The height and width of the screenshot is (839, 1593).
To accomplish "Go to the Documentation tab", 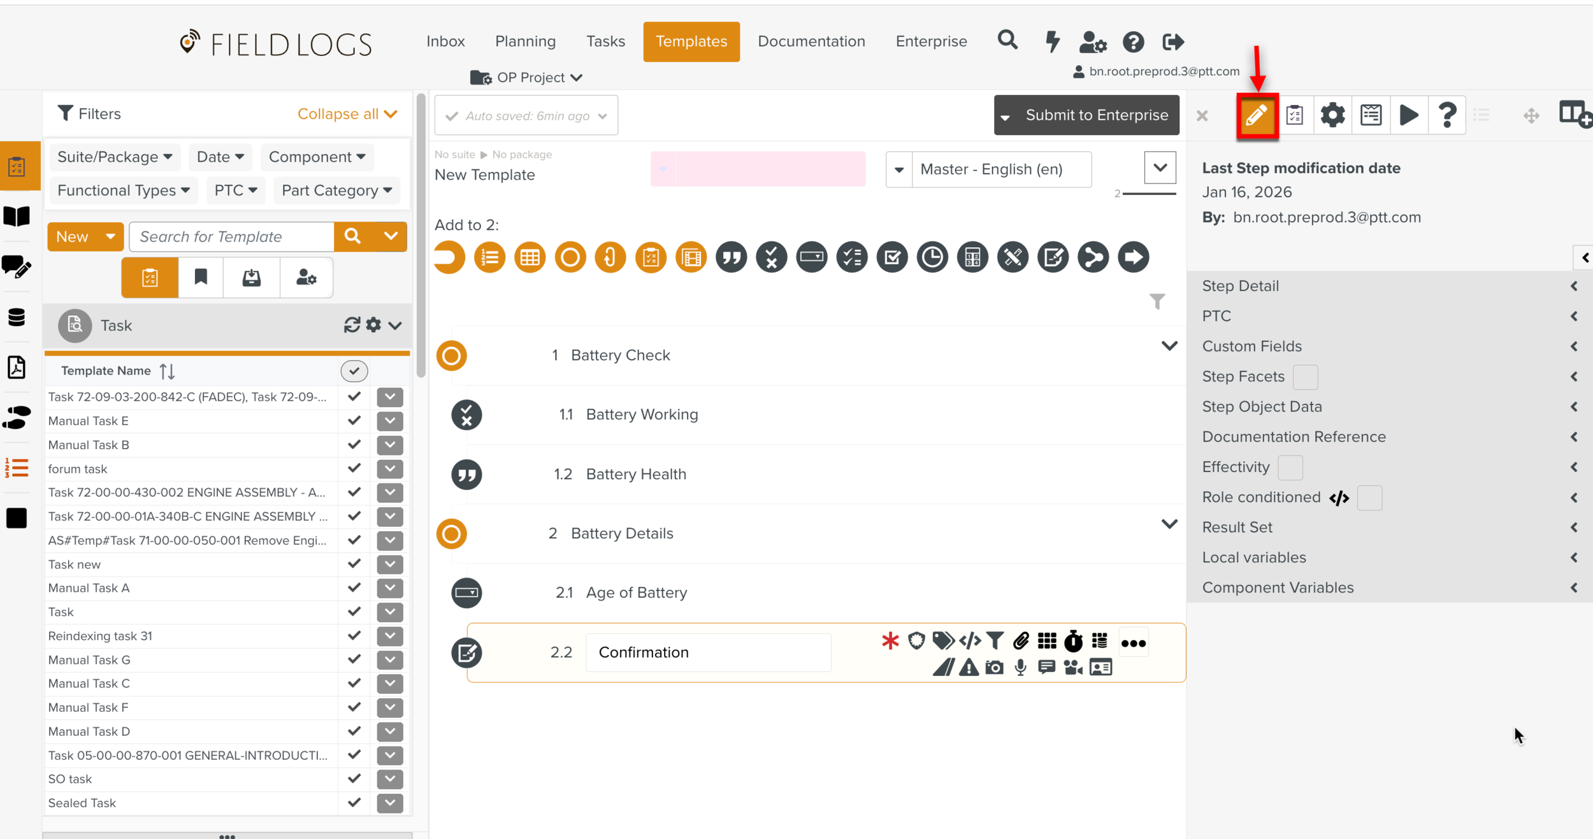I will click(x=811, y=41).
